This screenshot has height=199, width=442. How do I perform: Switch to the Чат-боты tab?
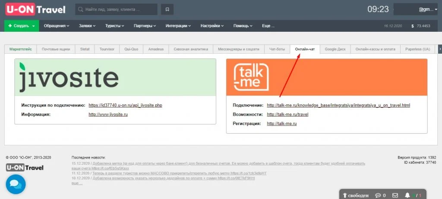[x=277, y=49]
